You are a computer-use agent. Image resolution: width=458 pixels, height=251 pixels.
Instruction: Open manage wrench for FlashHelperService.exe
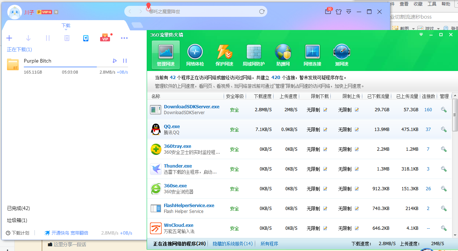[x=444, y=209]
